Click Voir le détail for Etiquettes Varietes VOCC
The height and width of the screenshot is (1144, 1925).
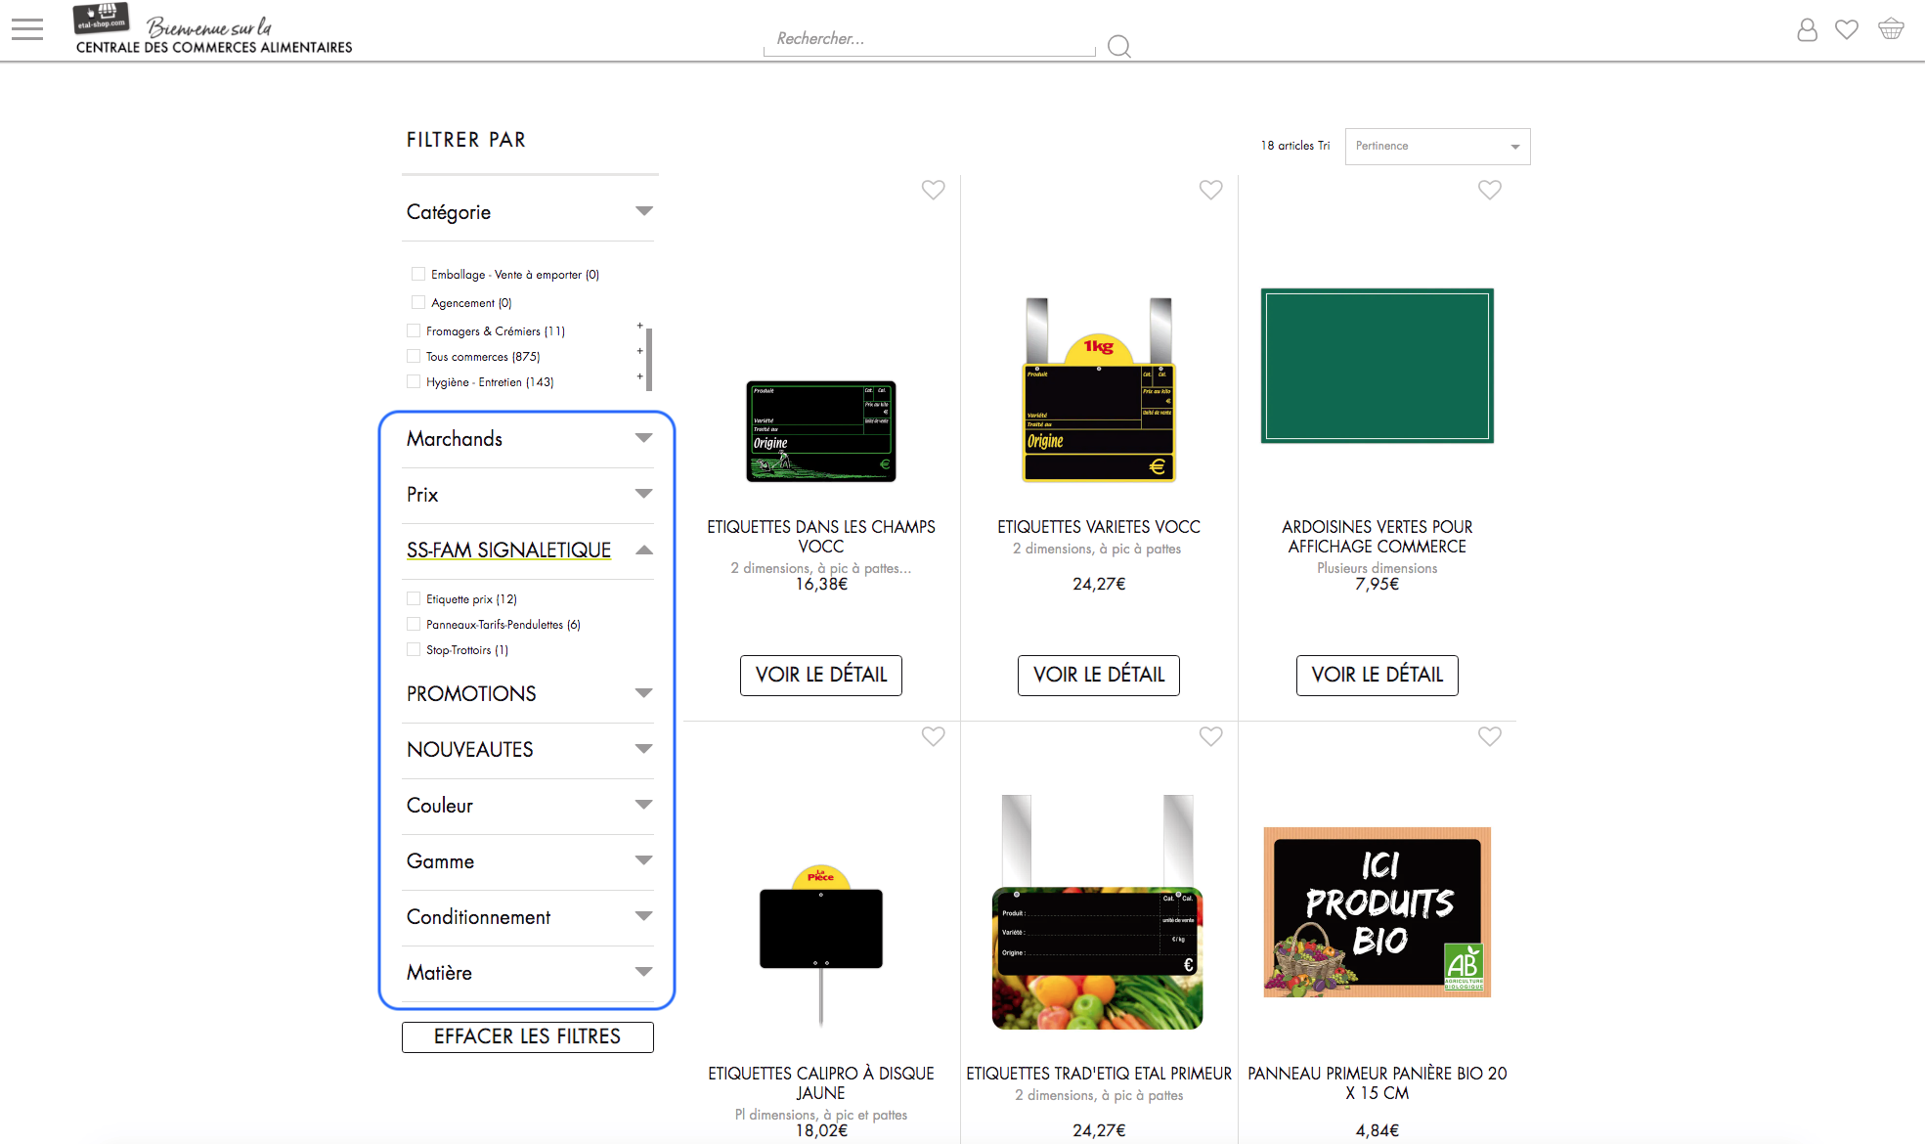[x=1098, y=675]
